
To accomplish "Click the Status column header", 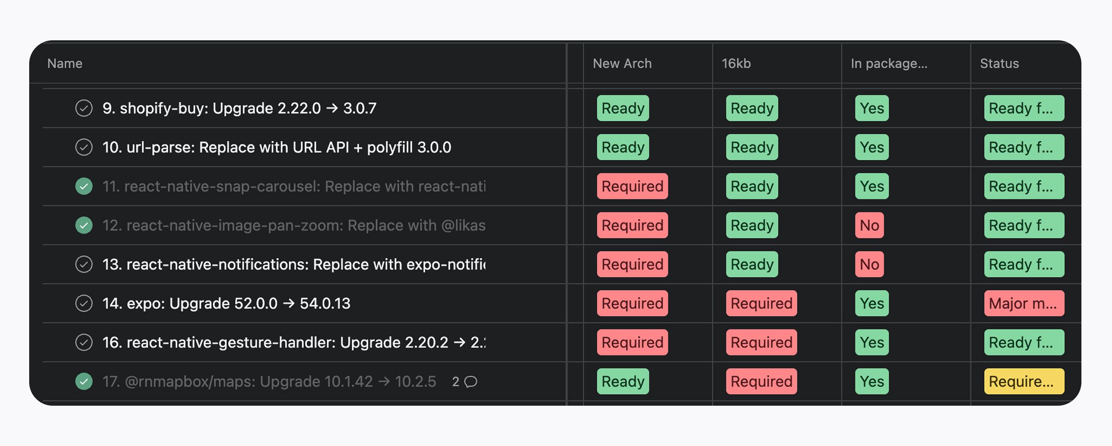I will (999, 63).
